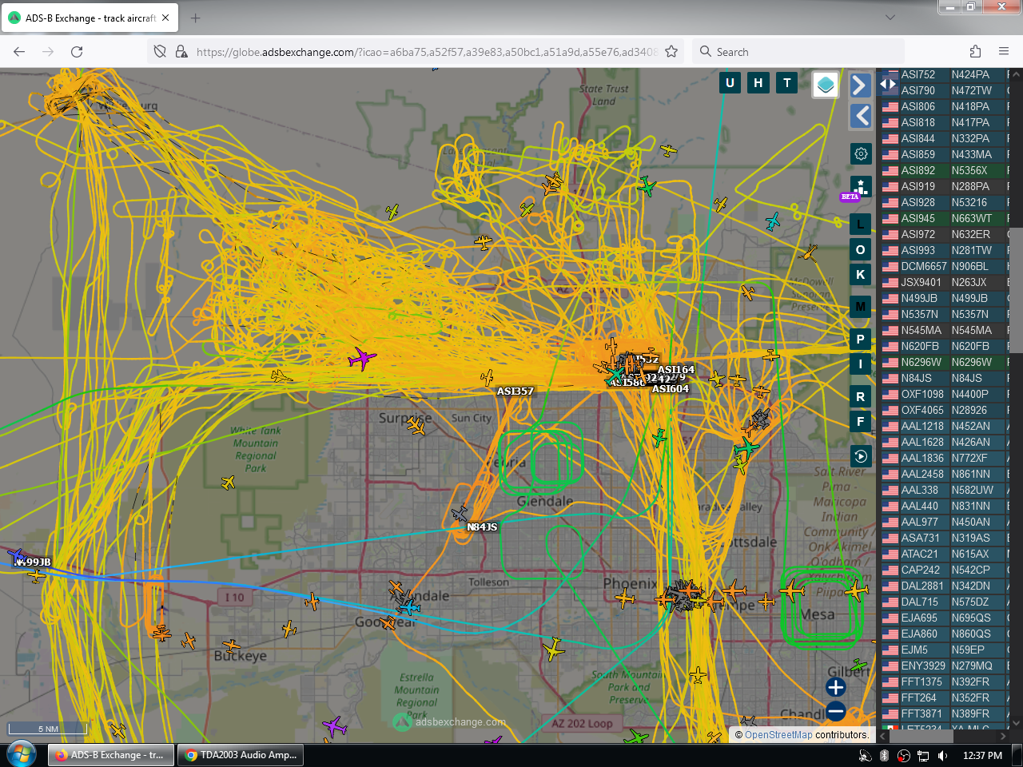Select the AAL1836 row in aircraft list

pyautogui.click(x=945, y=458)
